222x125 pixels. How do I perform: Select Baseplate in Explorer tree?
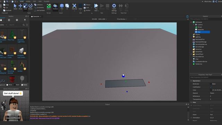[x=201, y=30]
